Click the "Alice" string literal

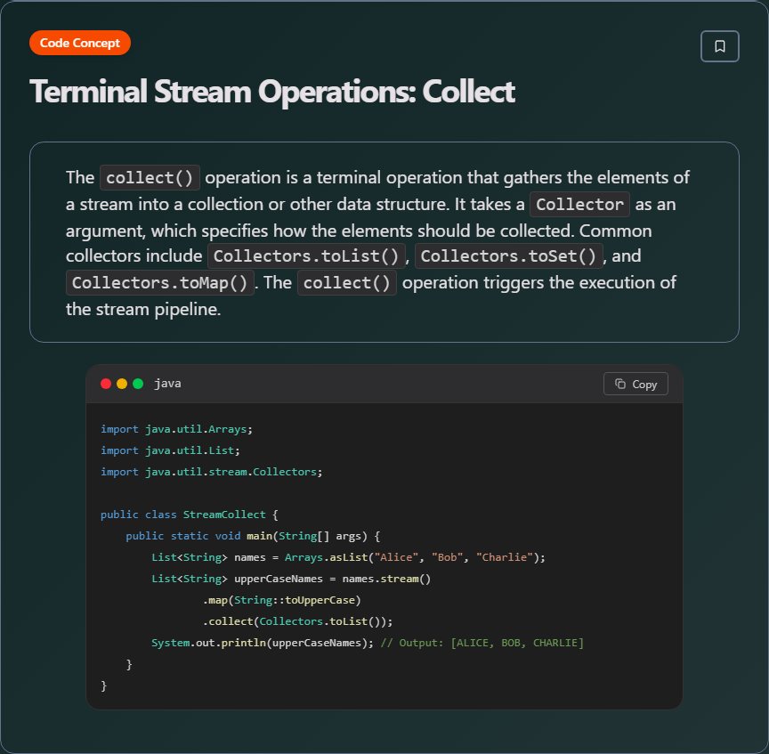coord(396,557)
